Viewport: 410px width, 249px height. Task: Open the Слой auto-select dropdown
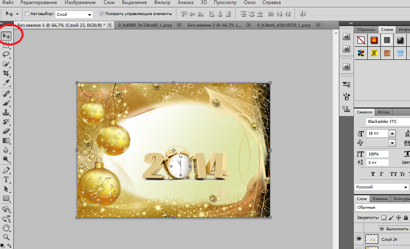point(89,14)
